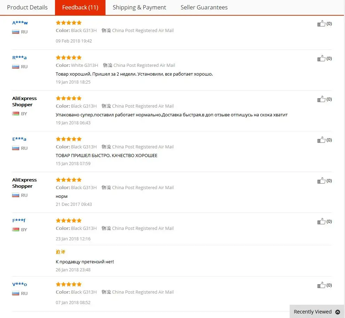Click 'ТОВАР ПРИШЕЛ БЫСТРО. КАЧЕСТВО ХОРОШЕЕ' review text
The image size is (345, 318).
pos(107,156)
